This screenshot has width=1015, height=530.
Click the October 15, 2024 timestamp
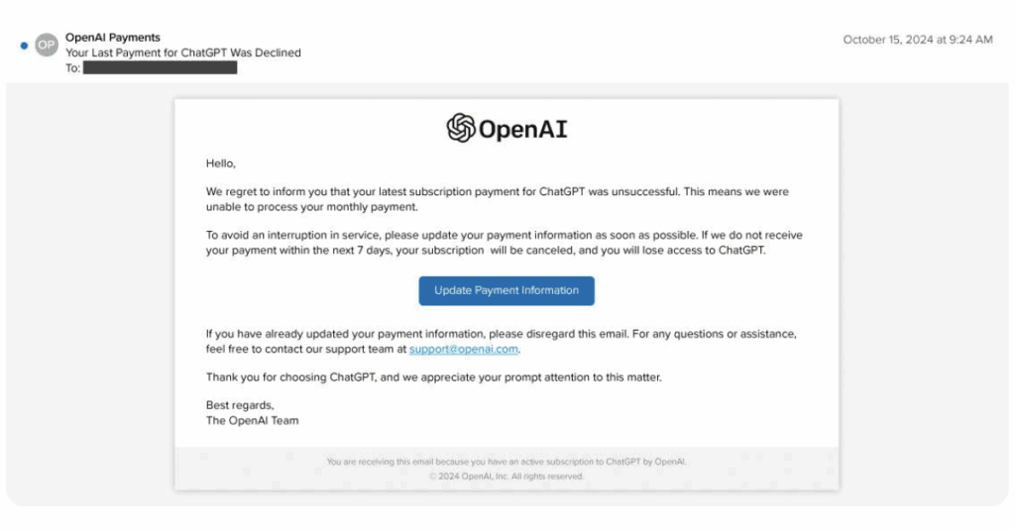tap(917, 40)
